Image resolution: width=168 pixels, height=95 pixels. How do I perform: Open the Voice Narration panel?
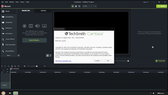[x=8, y=45]
